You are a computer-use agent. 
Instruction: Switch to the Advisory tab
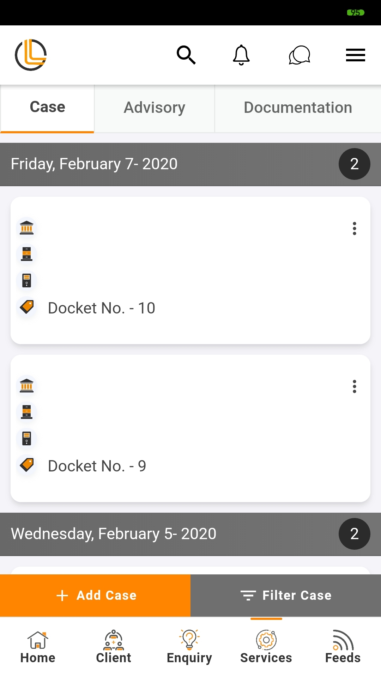coord(155,108)
